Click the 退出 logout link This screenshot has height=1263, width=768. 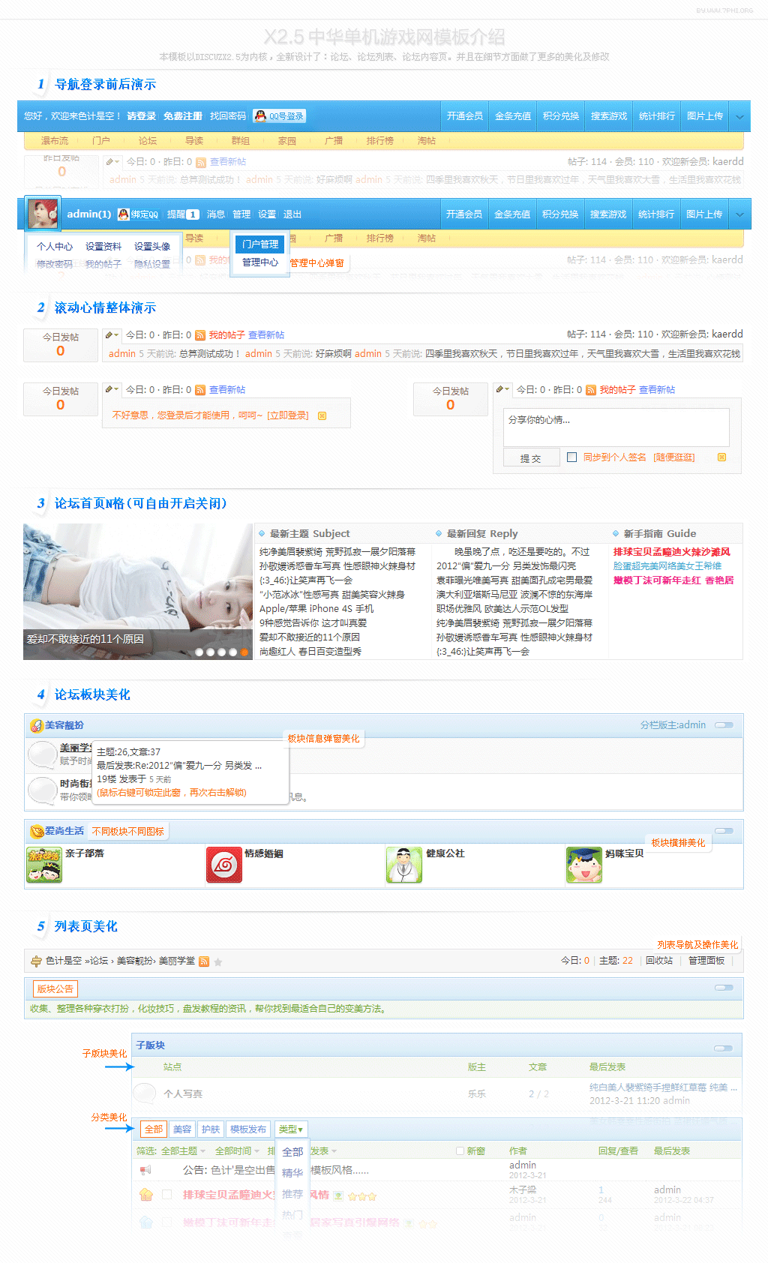pyautogui.click(x=292, y=214)
